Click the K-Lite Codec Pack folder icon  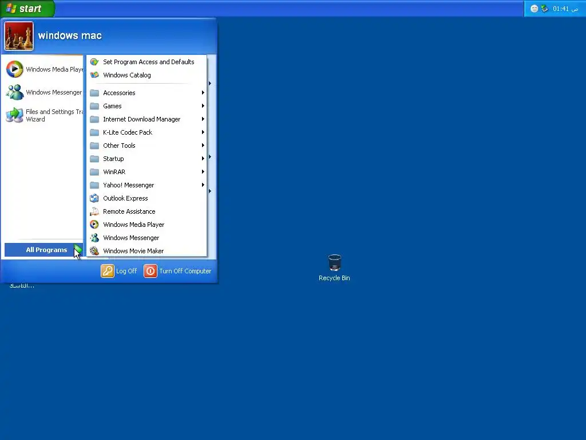(x=94, y=132)
